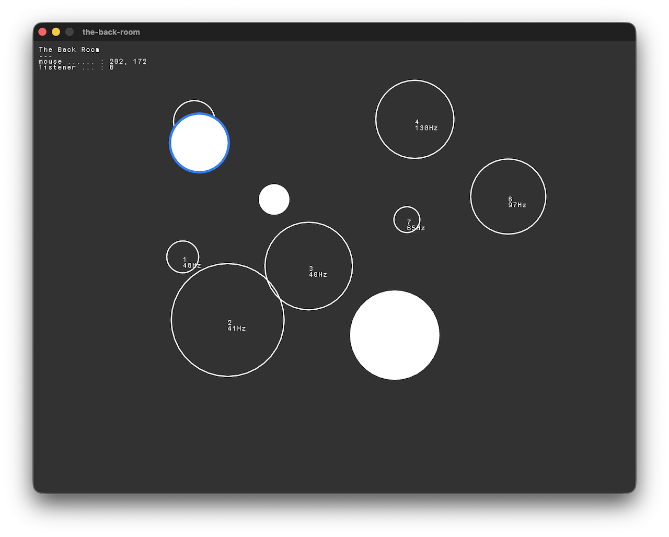Click the "listener ... : 0" status line
The height and width of the screenshot is (537, 669).
click(76, 67)
